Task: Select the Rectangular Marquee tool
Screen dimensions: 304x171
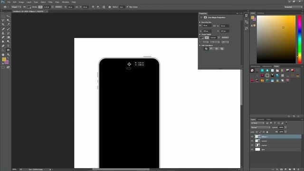Action: point(3,16)
